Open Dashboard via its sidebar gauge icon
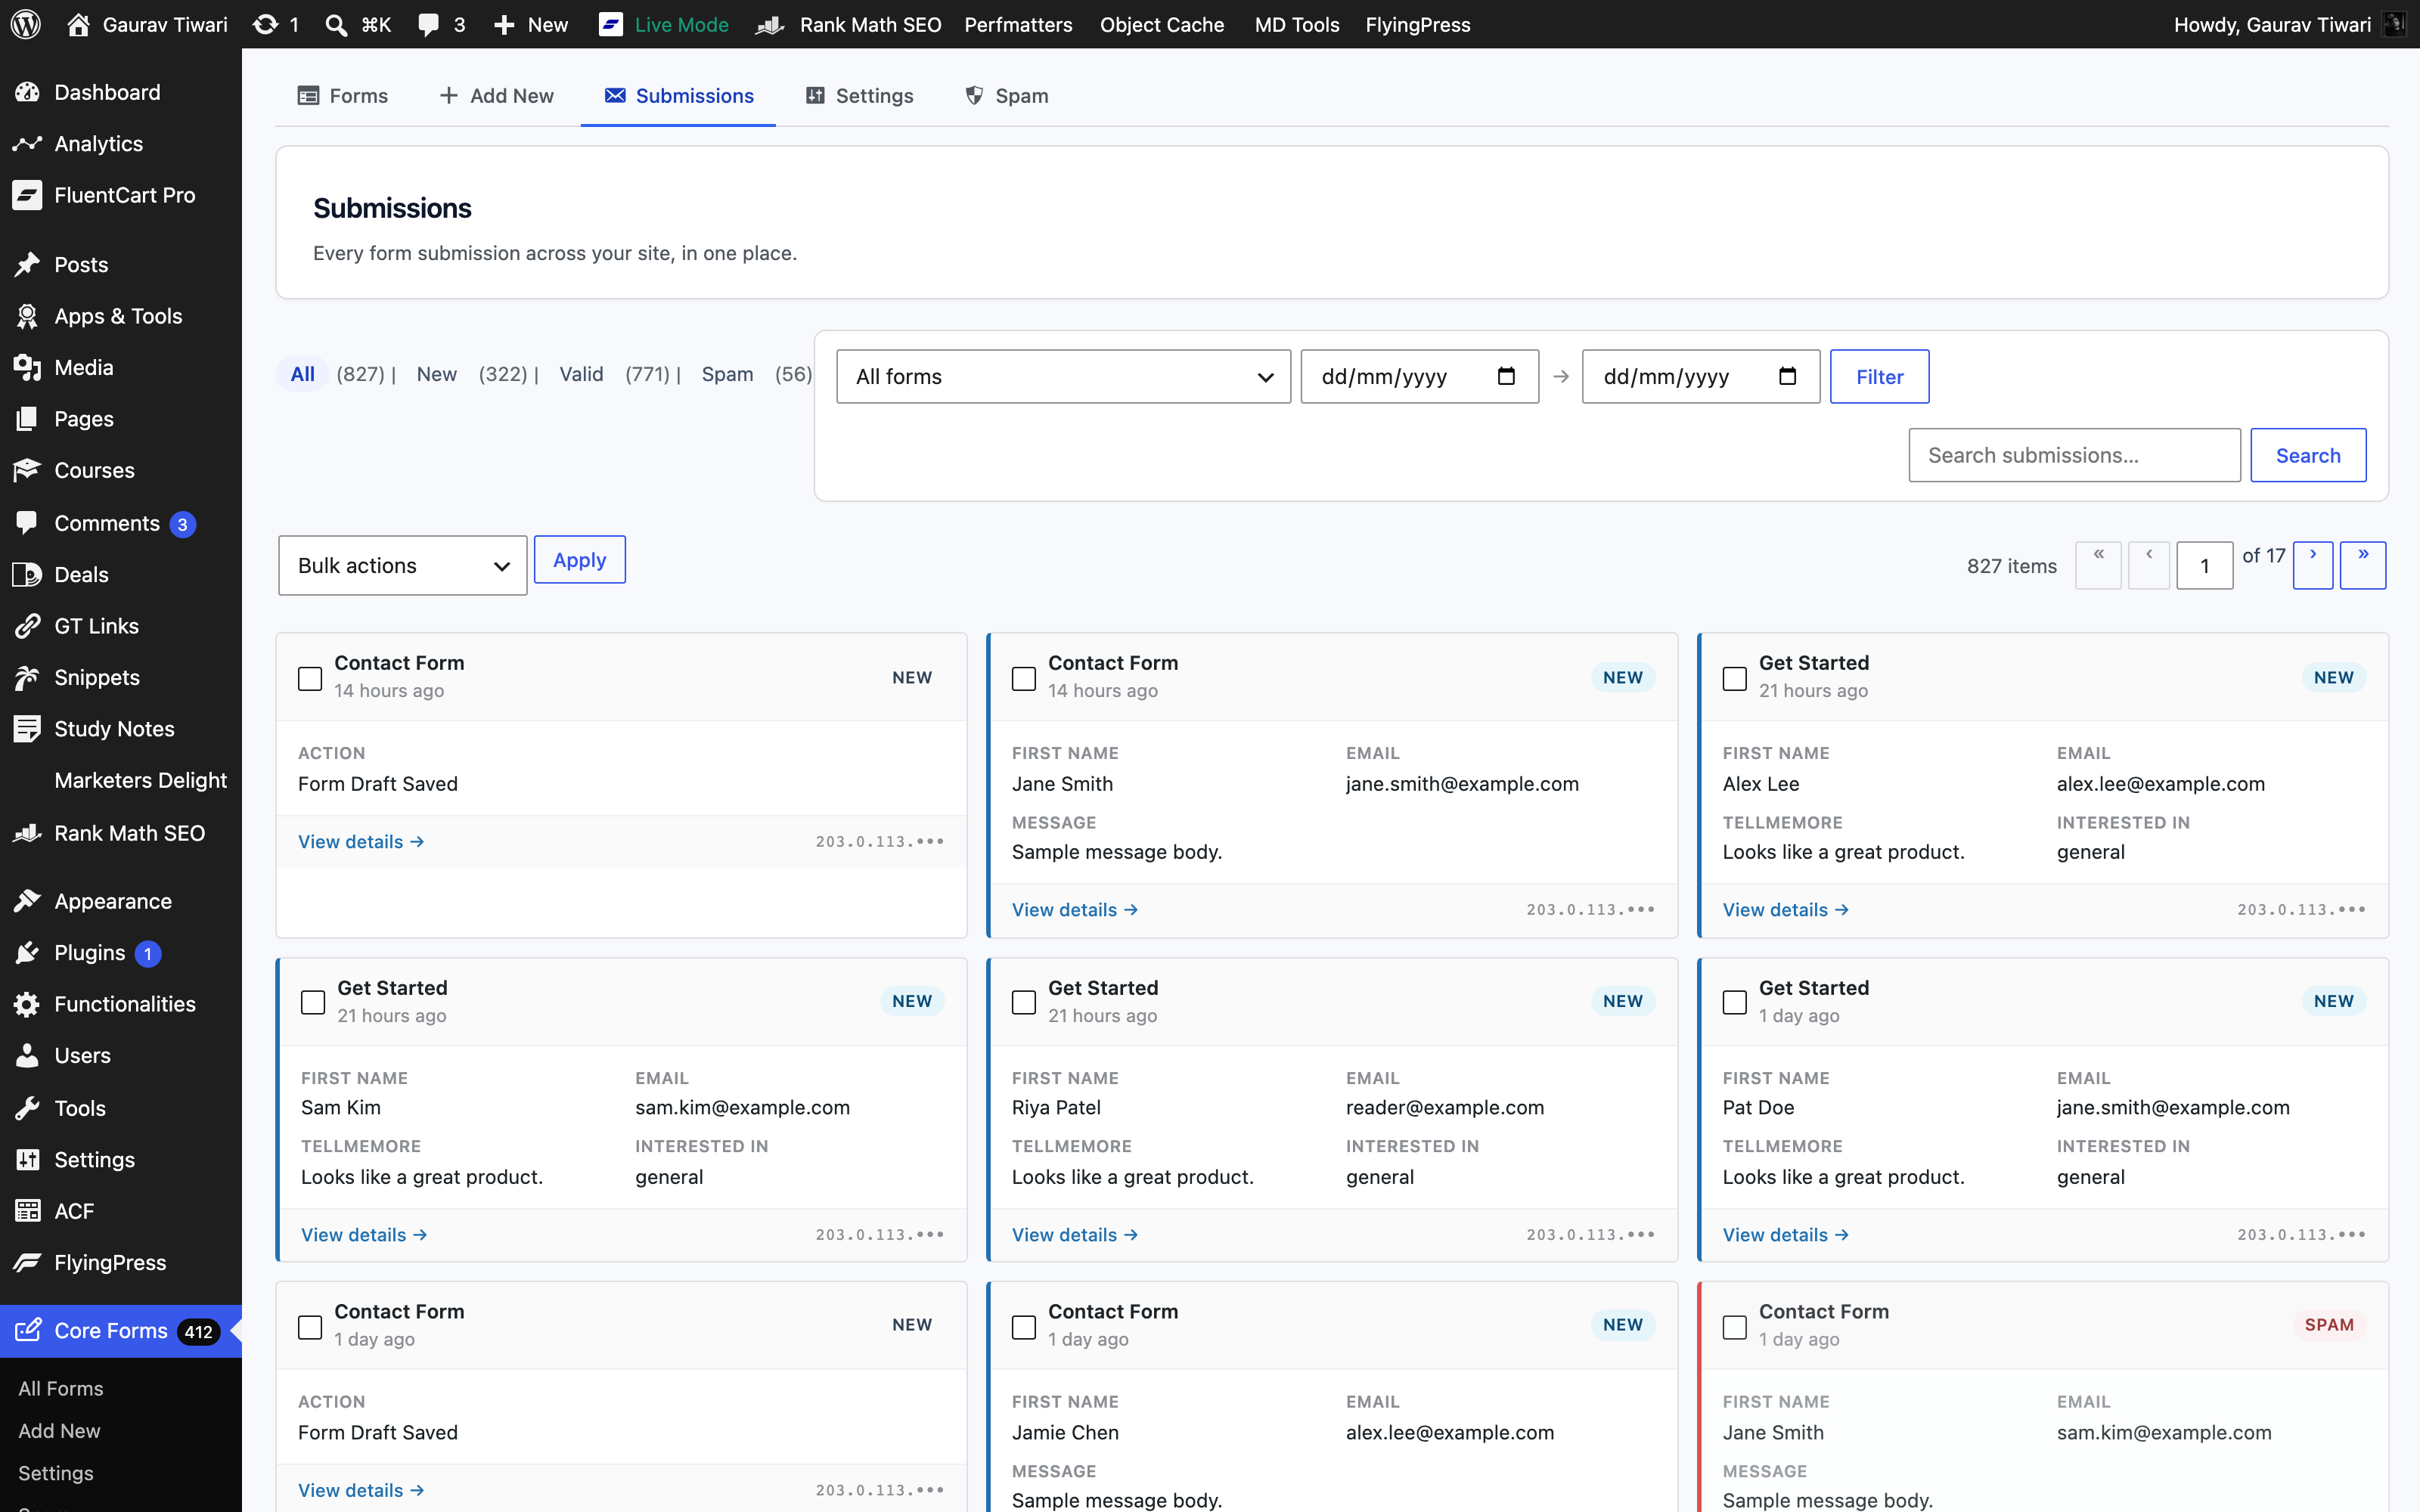This screenshot has width=2420, height=1512. tap(27, 92)
